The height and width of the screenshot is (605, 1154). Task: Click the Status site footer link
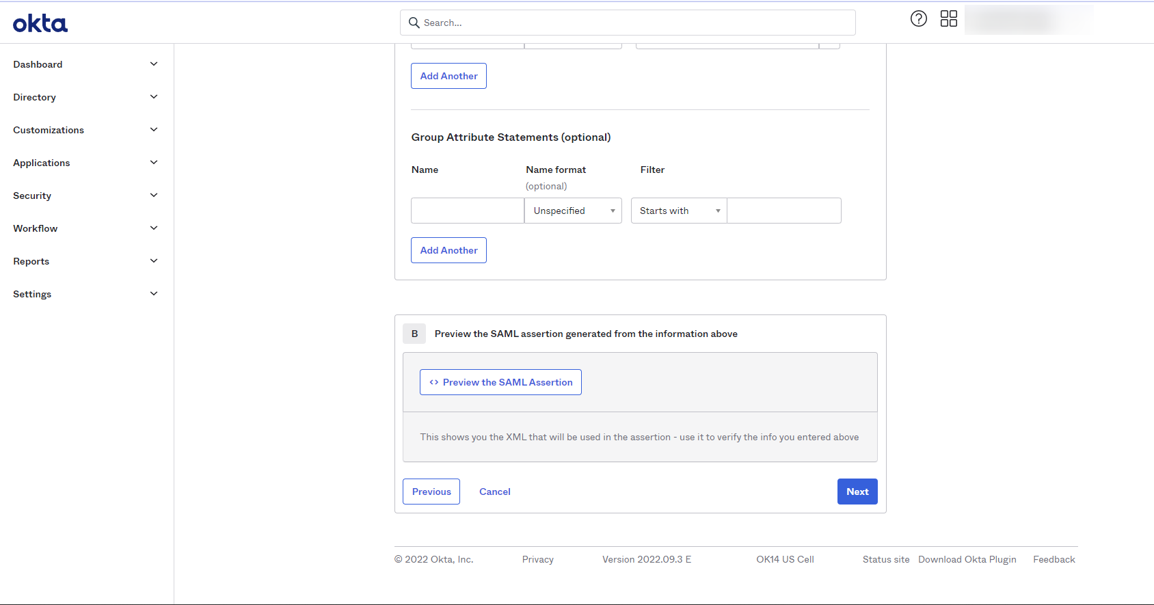point(885,559)
